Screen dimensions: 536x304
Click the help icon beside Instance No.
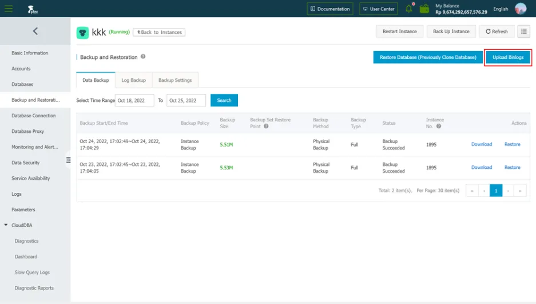coord(439,126)
